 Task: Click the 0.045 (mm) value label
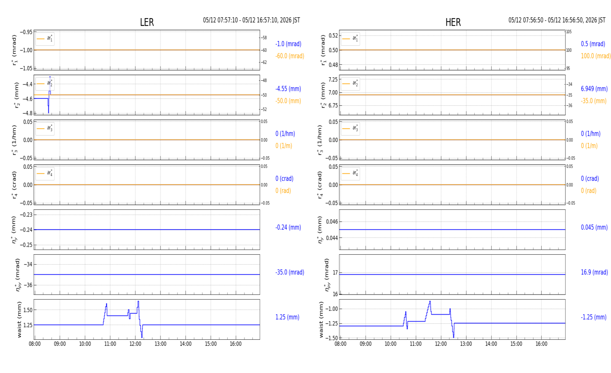coord(594,228)
